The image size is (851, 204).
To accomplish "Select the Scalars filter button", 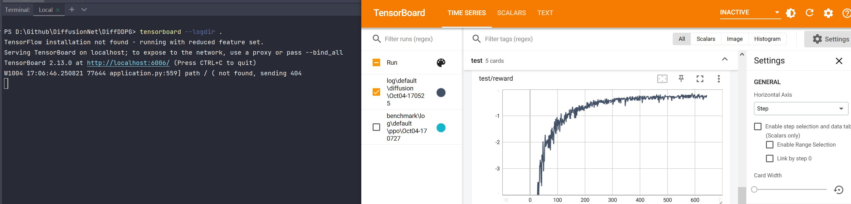I will point(706,39).
